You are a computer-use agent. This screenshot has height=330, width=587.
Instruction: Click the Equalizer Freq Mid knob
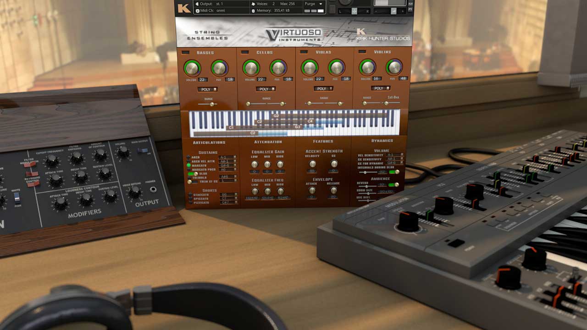[x=267, y=191]
